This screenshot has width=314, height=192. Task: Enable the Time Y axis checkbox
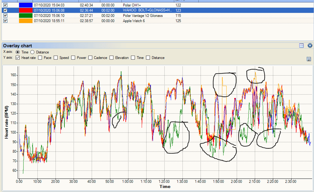click(x=133, y=58)
